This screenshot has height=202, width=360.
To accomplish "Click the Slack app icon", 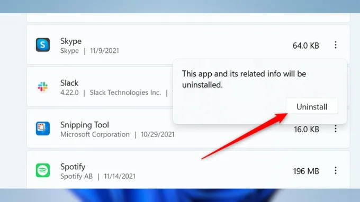I will tap(43, 87).
